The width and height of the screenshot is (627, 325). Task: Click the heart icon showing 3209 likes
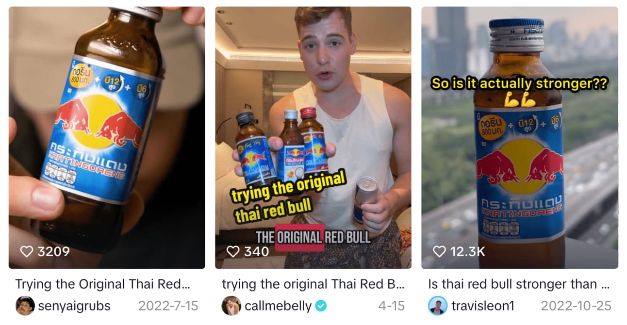pyautogui.click(x=26, y=251)
